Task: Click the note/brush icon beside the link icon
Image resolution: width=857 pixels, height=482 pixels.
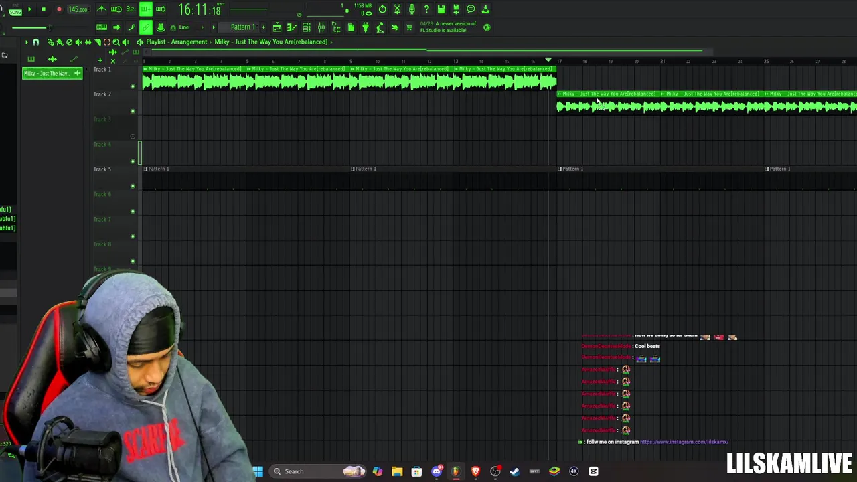Action: (131, 27)
